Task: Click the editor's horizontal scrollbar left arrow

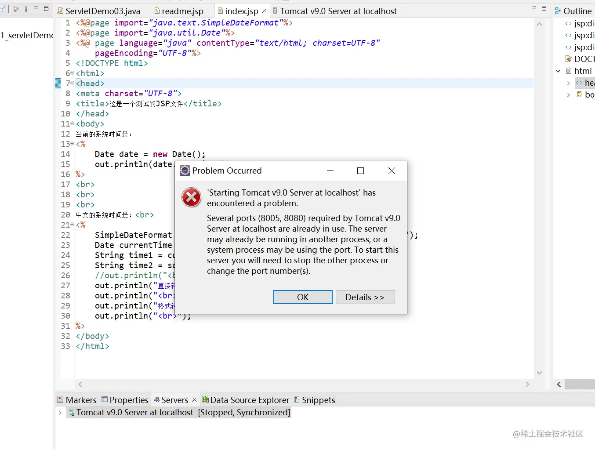Action: coord(80,384)
